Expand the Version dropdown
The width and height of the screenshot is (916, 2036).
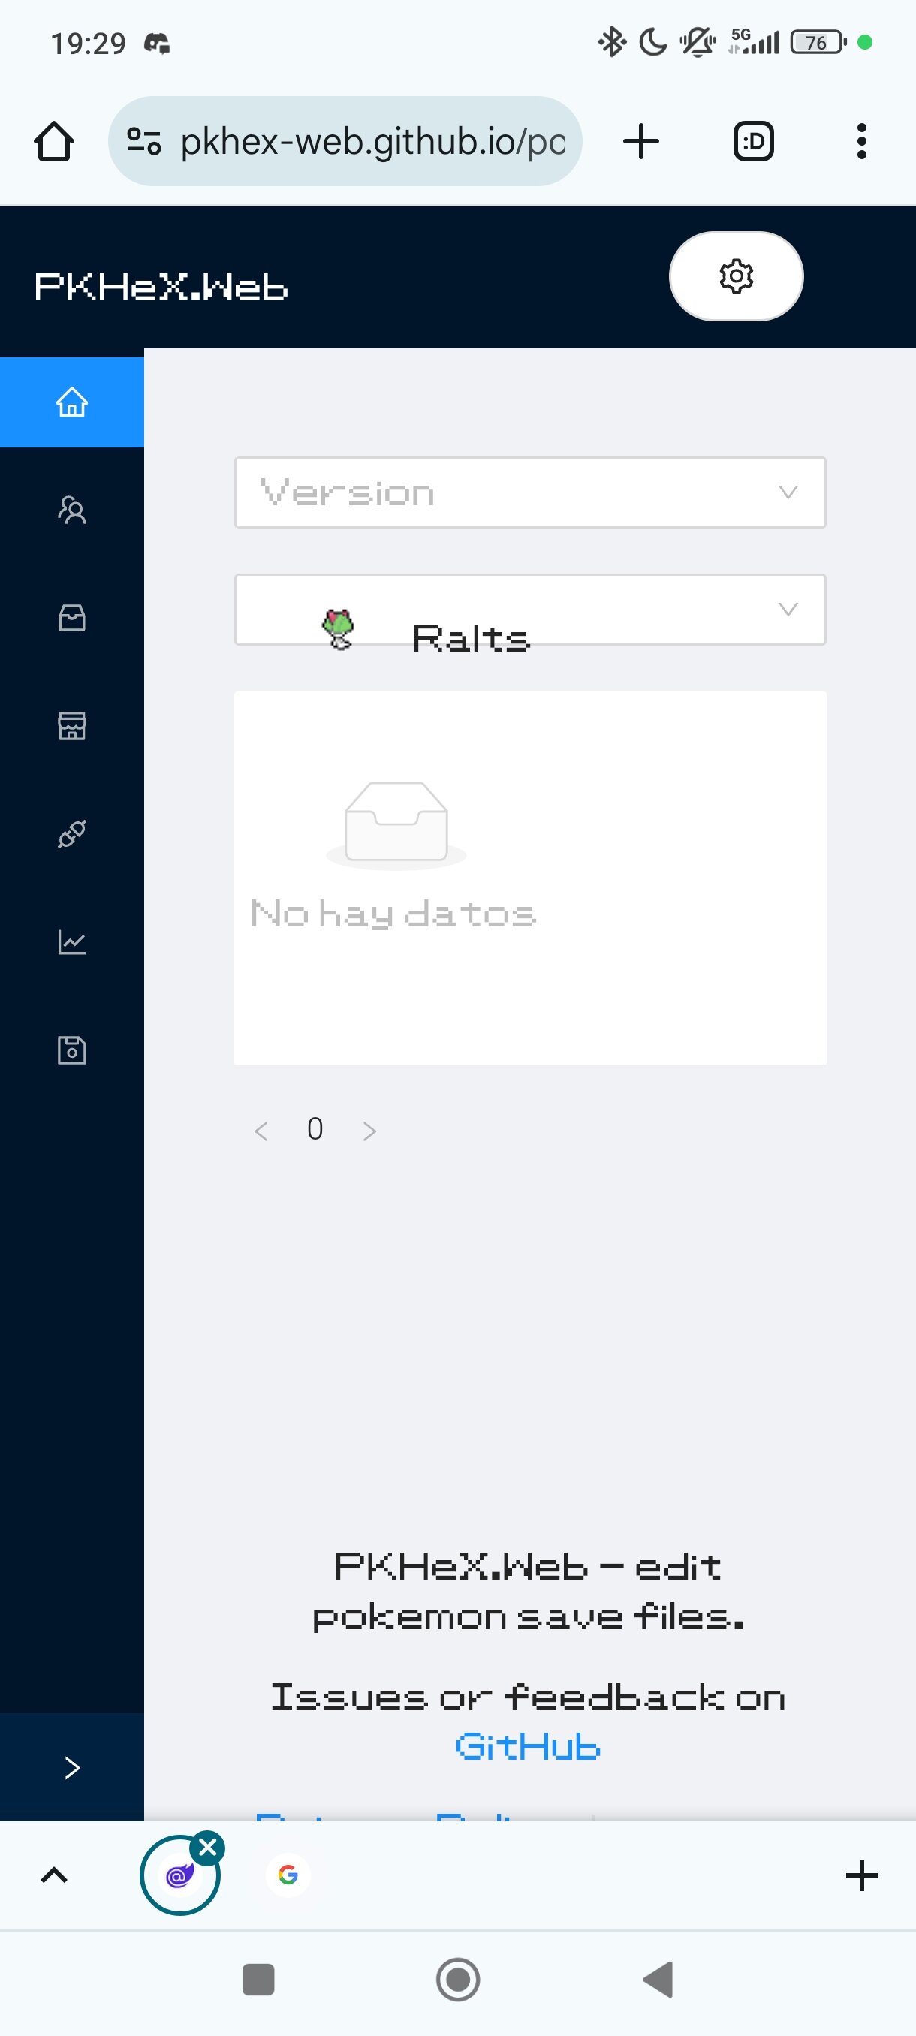pyautogui.click(x=529, y=492)
